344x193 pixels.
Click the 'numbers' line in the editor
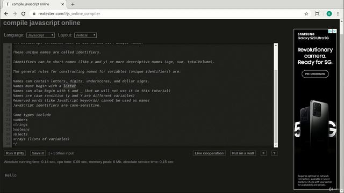(x=20, y=120)
